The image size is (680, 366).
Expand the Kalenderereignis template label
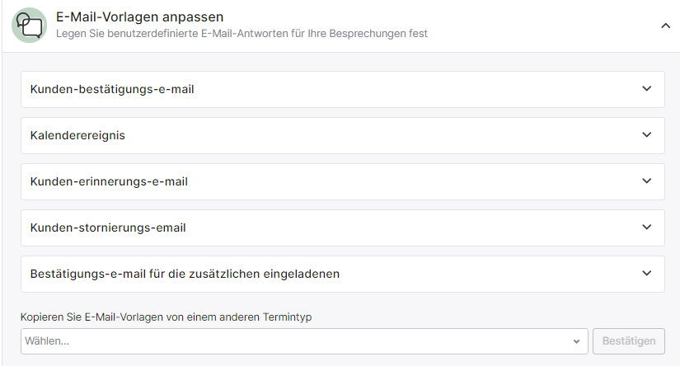pos(77,135)
